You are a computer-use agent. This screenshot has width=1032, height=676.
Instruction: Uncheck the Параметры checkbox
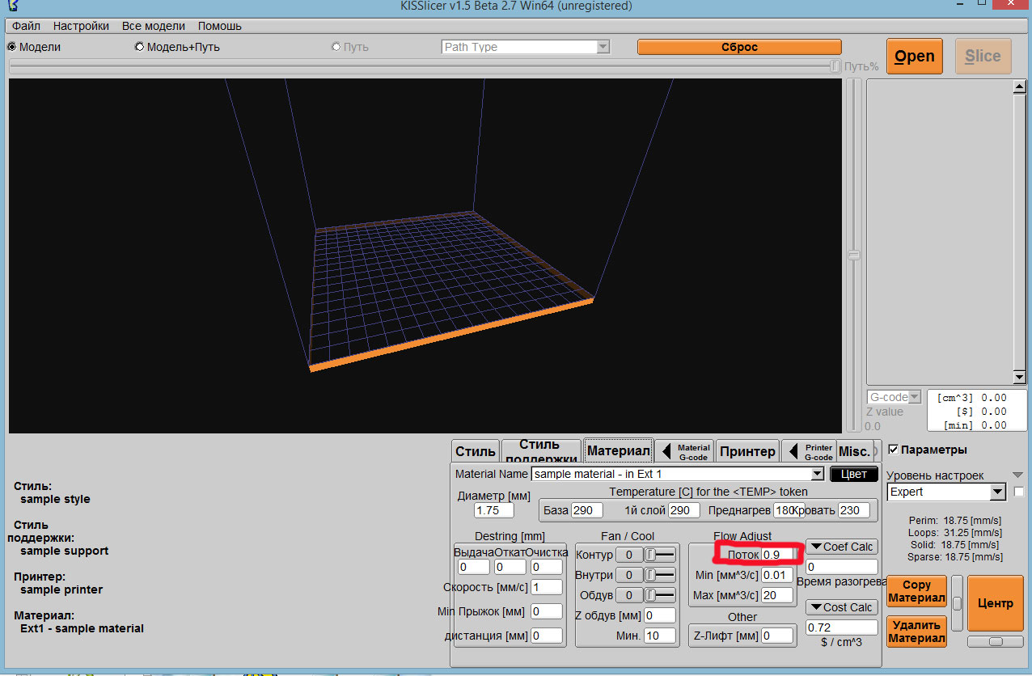(x=893, y=450)
